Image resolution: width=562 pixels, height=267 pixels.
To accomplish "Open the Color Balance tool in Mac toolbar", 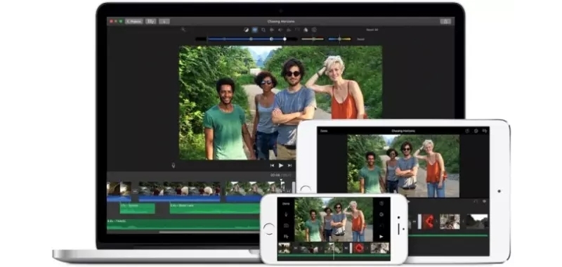I will coord(246,30).
